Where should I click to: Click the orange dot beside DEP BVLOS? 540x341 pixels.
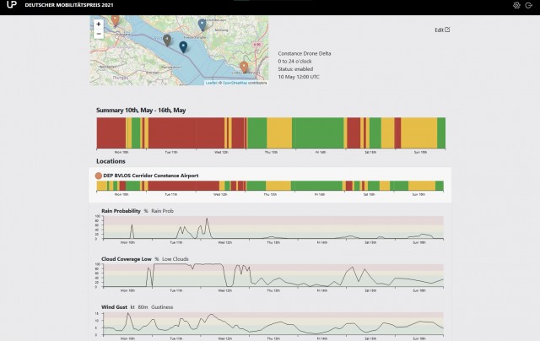(x=99, y=175)
